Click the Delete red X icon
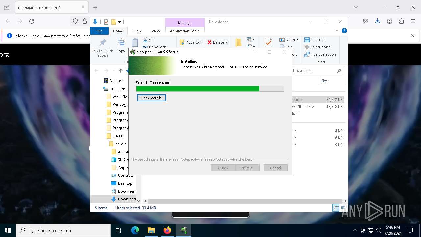Image resolution: width=421 pixels, height=237 pixels. 210,42
